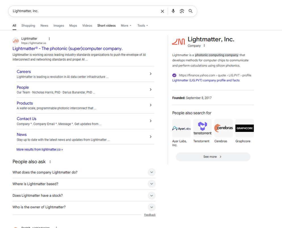Clear the search box with the X icon
The width and height of the screenshot is (282, 228).
tap(162, 11)
